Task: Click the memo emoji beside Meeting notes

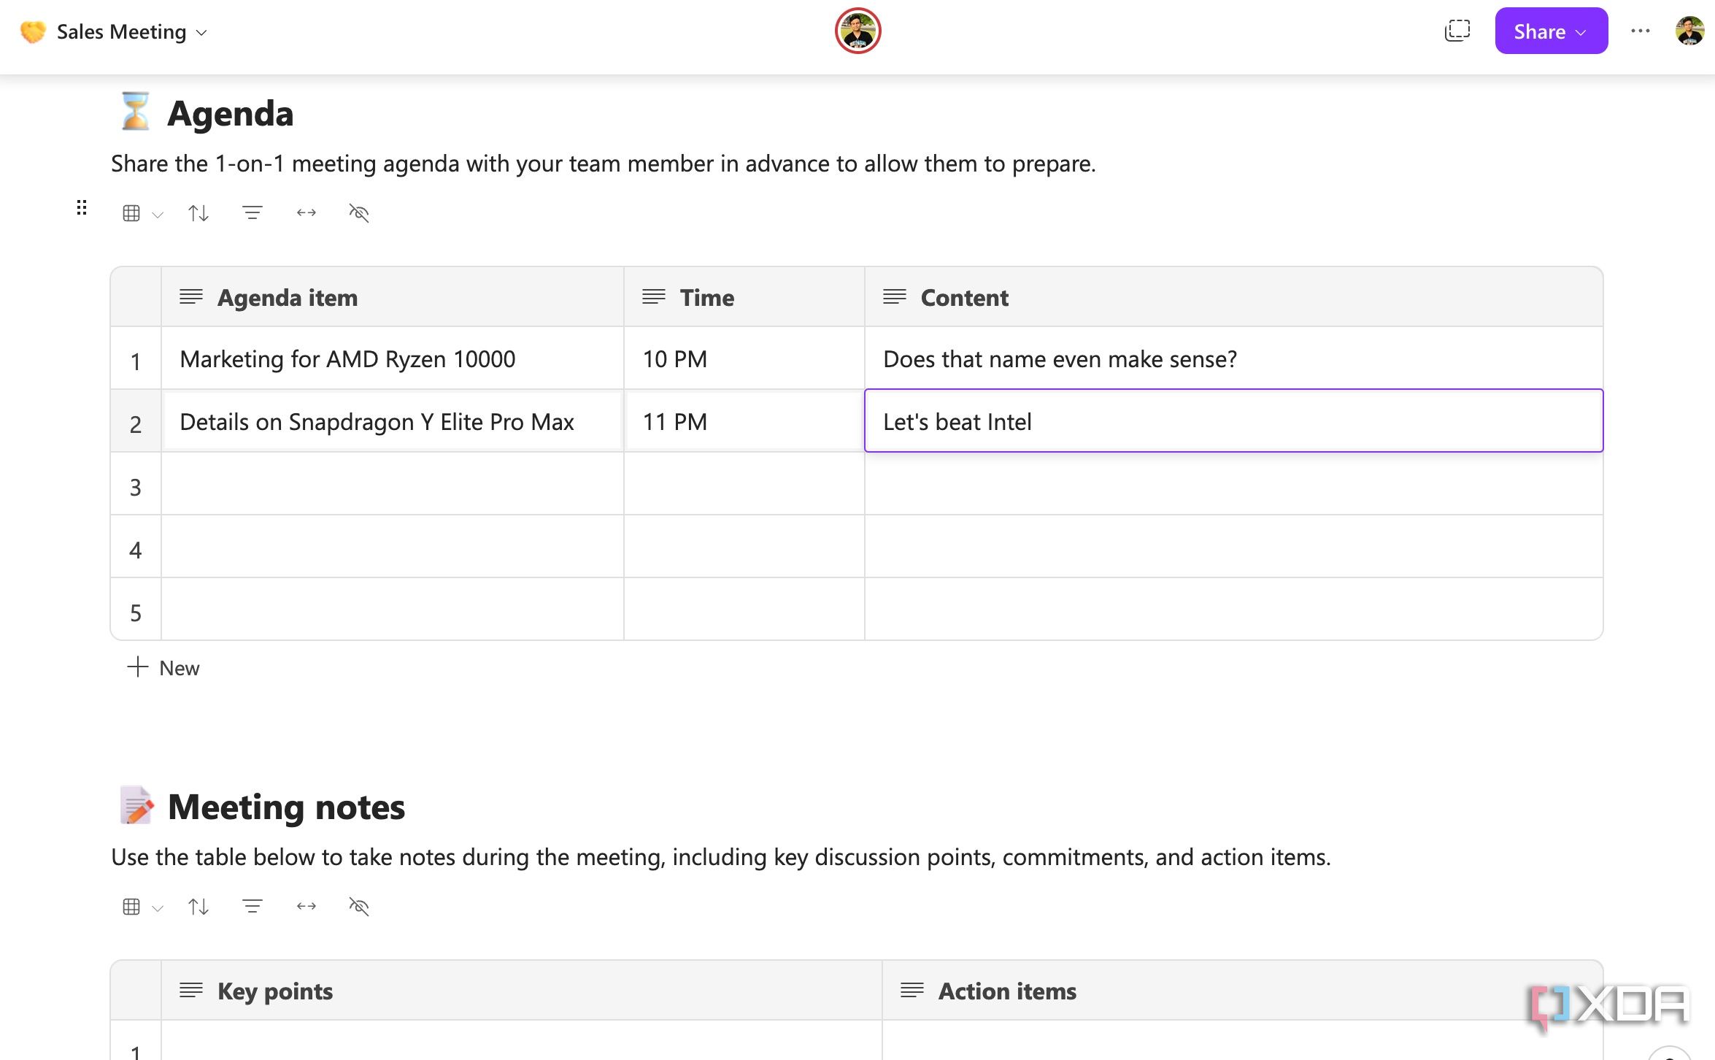Action: click(136, 805)
